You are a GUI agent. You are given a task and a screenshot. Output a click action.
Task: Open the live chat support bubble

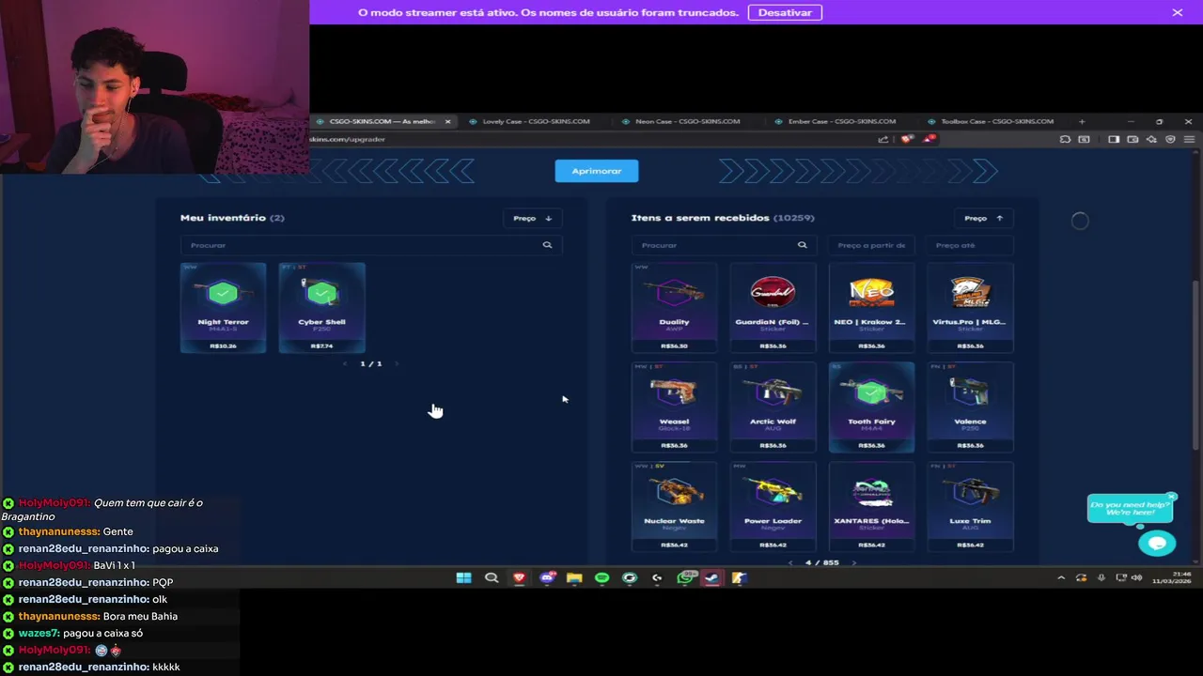point(1157,543)
